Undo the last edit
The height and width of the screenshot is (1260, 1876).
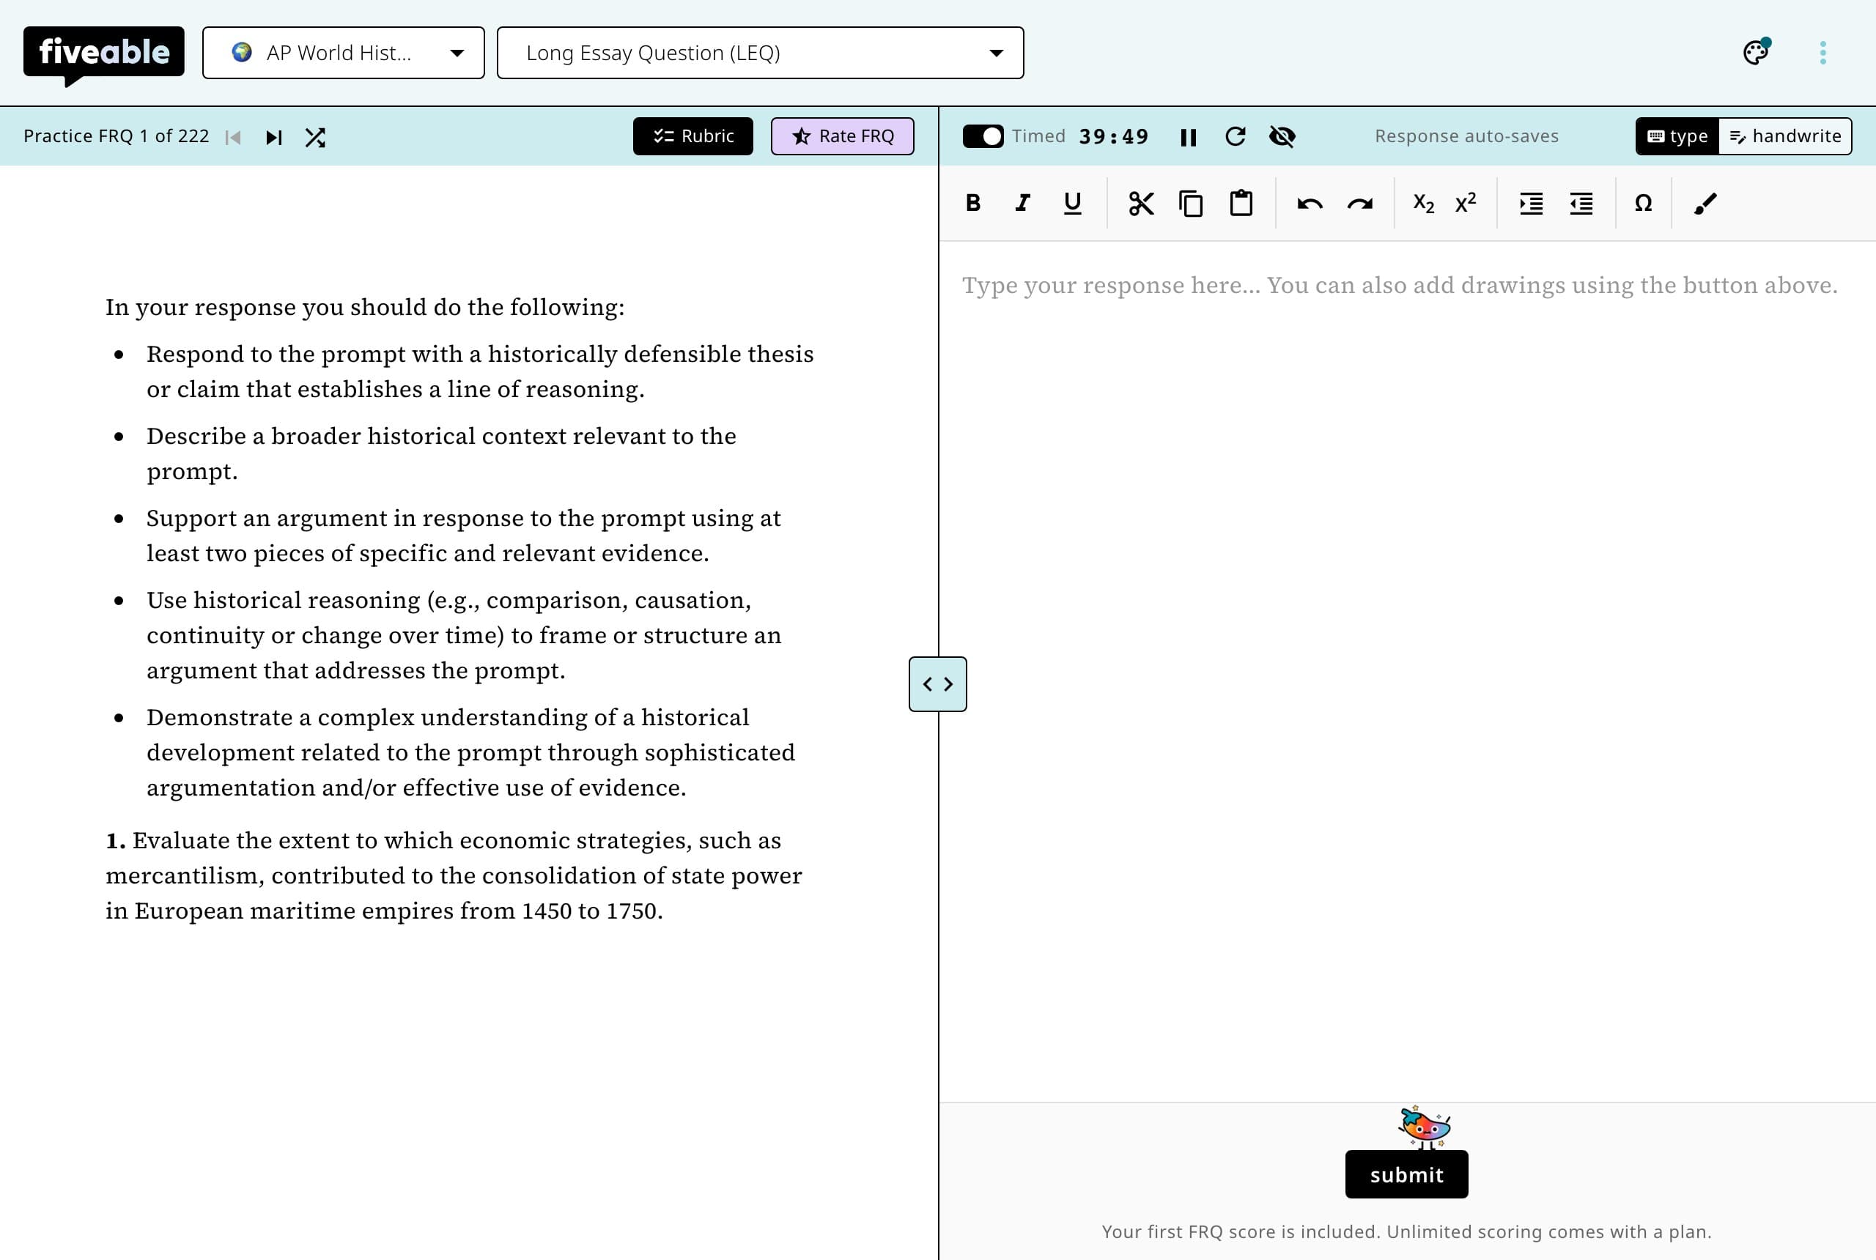pos(1310,204)
